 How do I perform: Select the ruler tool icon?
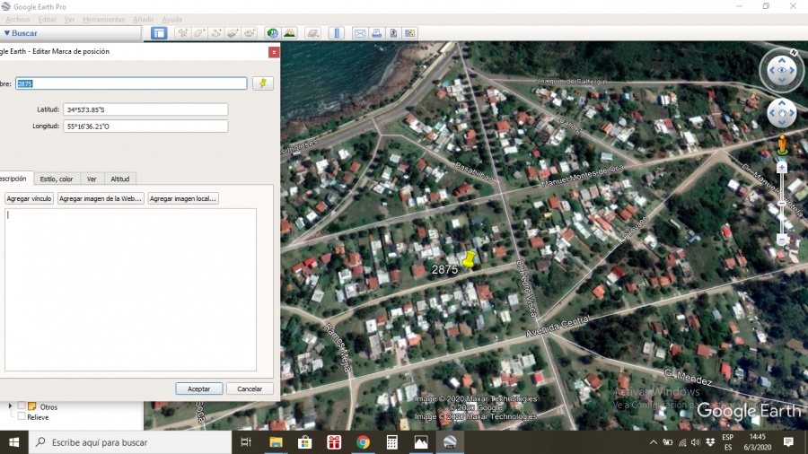pyautogui.click(x=337, y=33)
